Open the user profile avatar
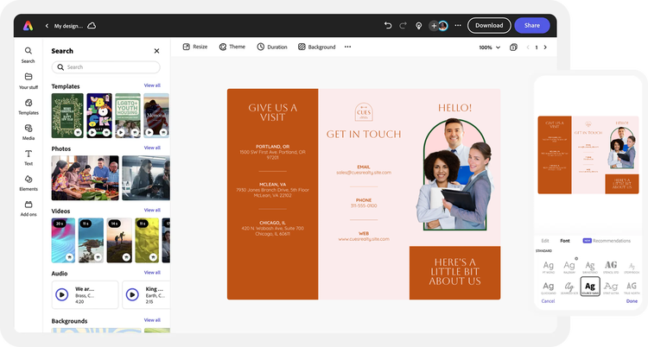This screenshot has height=347, width=648. (x=443, y=26)
